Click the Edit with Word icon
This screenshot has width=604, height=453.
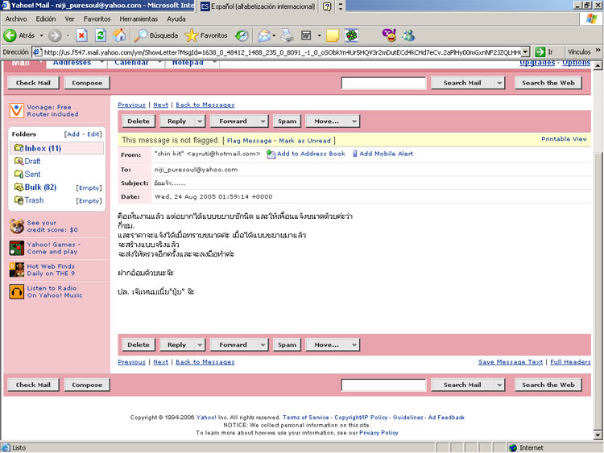tap(306, 35)
